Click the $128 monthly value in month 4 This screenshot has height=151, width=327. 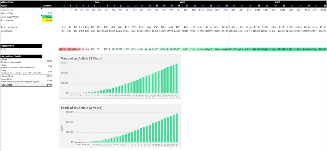(x=81, y=27)
